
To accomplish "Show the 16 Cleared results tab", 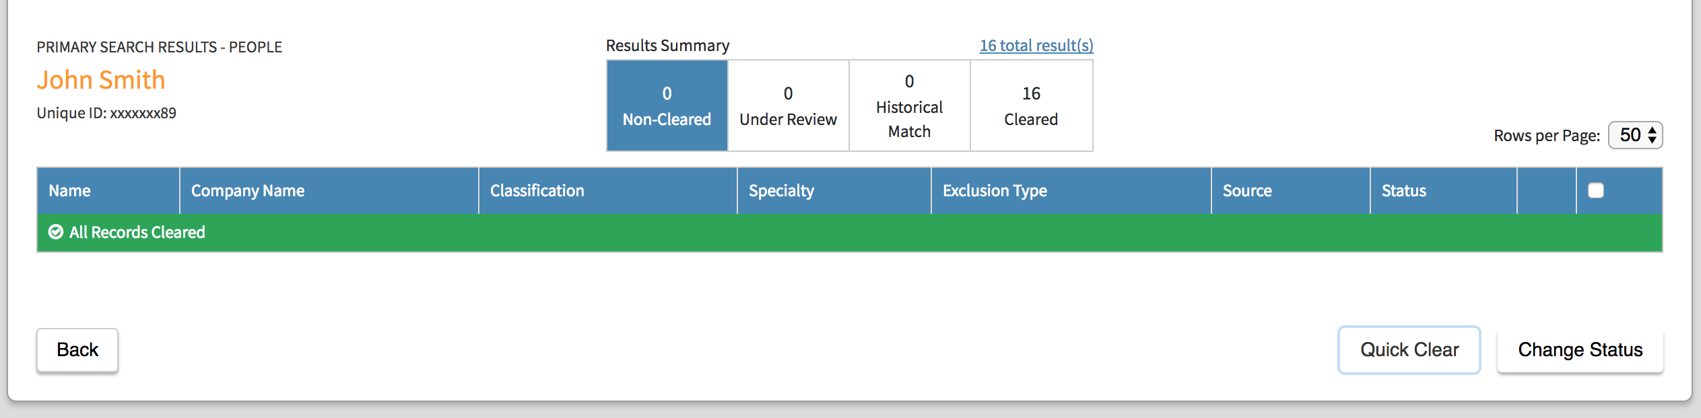I will [1031, 106].
